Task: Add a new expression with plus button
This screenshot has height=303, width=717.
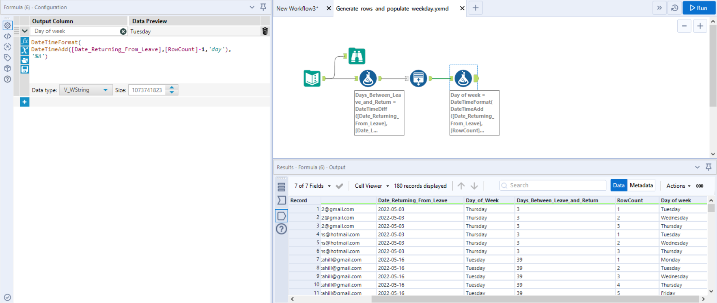Action: [x=25, y=102]
